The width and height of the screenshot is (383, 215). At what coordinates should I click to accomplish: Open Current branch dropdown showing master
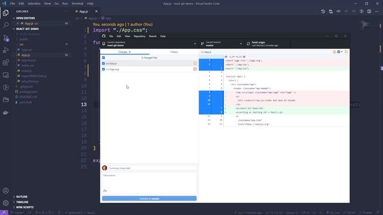point(221,44)
